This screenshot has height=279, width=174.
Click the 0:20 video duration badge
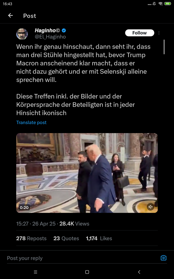tap(24, 207)
